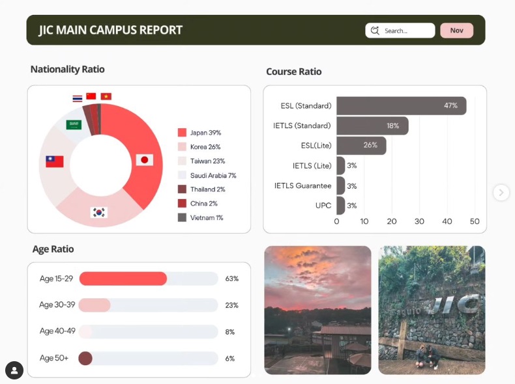Select the IETLS (Standard) 18% bar
Image resolution: width=515 pixels, height=384 pixels.
click(372, 126)
